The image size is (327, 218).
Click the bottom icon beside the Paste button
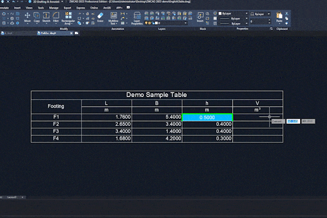click(x=287, y=23)
